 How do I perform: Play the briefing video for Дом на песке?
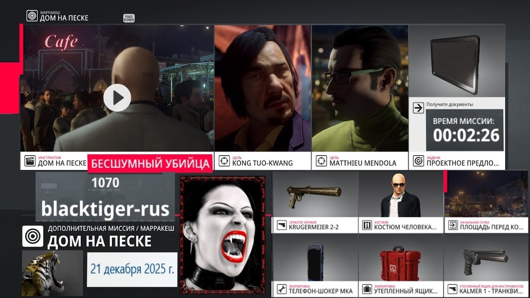(x=117, y=98)
